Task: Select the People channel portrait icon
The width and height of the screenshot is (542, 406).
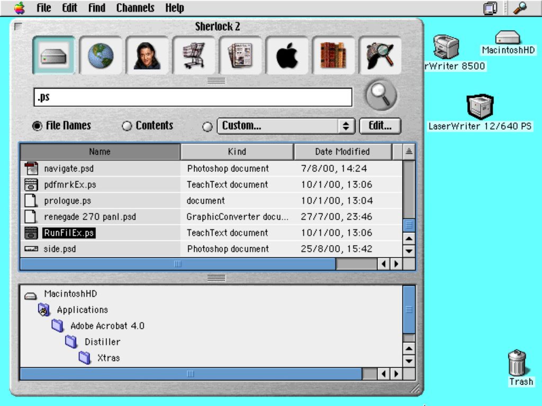Action: (x=147, y=55)
